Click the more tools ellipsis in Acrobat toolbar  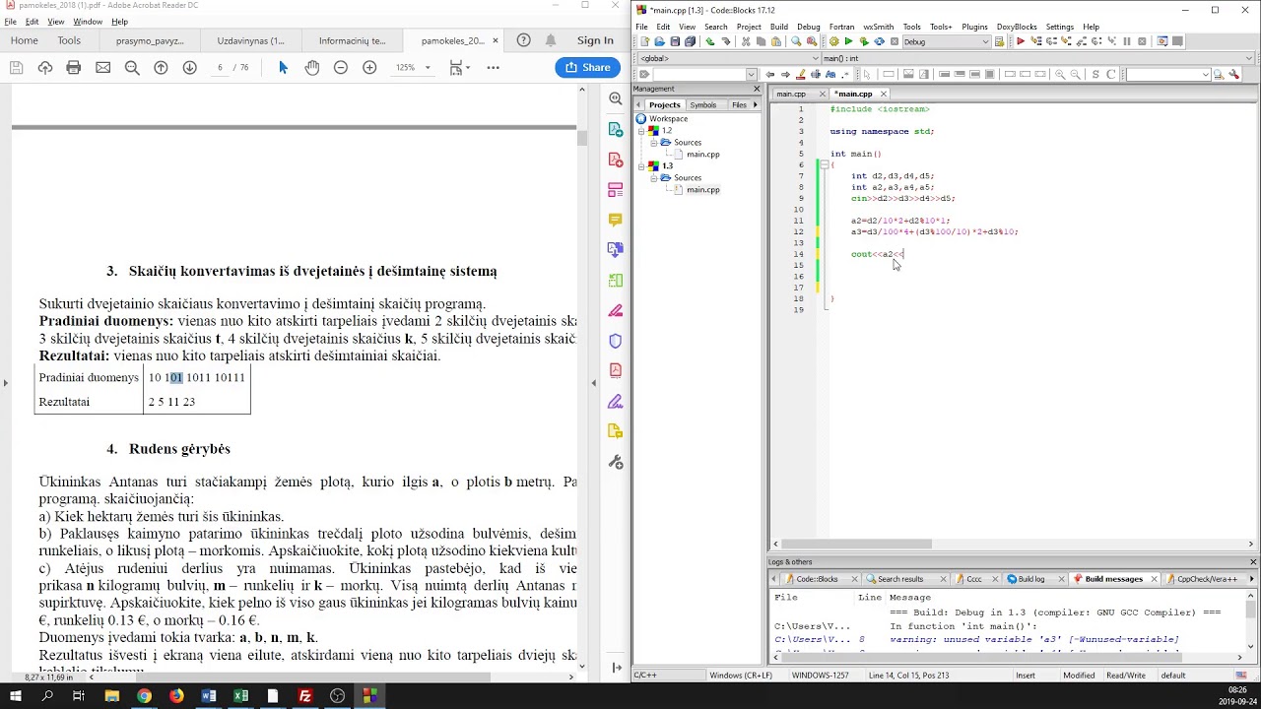tap(494, 67)
